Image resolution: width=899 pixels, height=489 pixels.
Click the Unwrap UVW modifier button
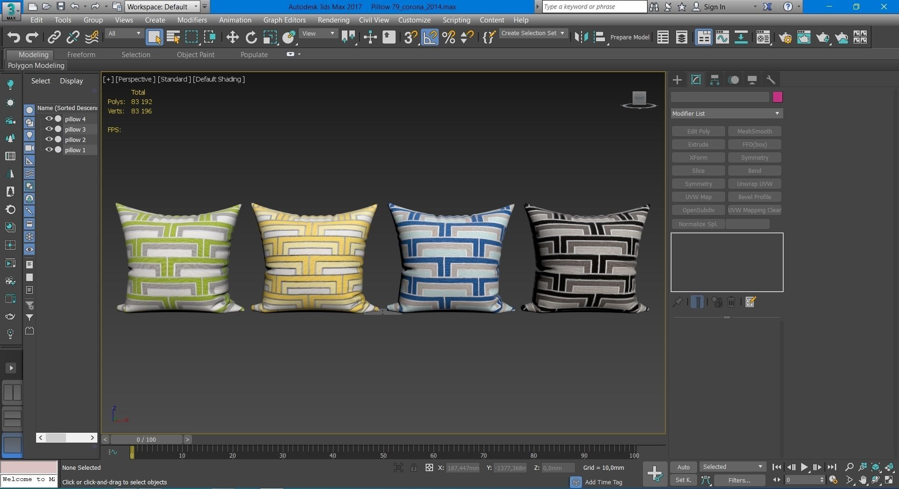click(x=754, y=184)
